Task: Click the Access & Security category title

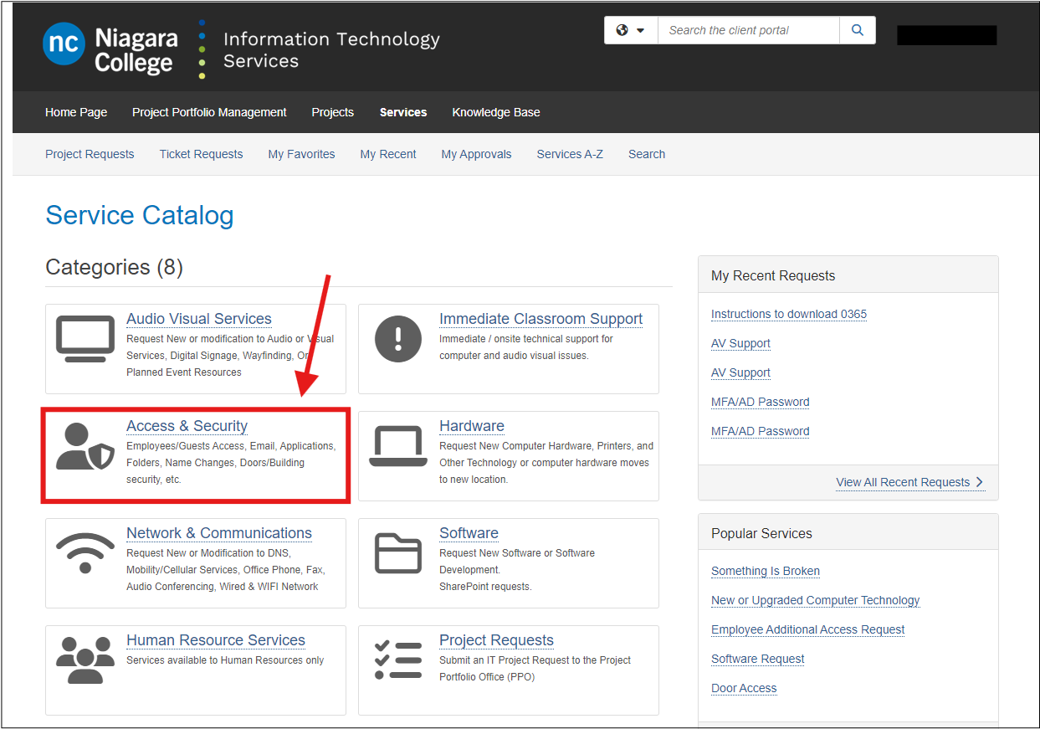Action: coord(187,426)
